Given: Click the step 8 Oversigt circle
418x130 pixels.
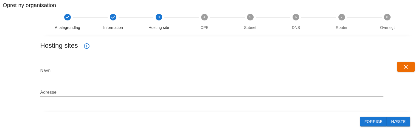Looking at the screenshot, I should [387, 17].
